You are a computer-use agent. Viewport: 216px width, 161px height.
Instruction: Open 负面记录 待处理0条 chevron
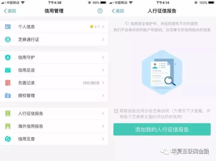[x=103, y=83]
